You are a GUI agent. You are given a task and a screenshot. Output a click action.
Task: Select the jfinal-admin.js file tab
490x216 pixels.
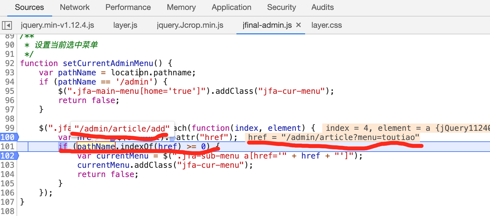click(267, 25)
